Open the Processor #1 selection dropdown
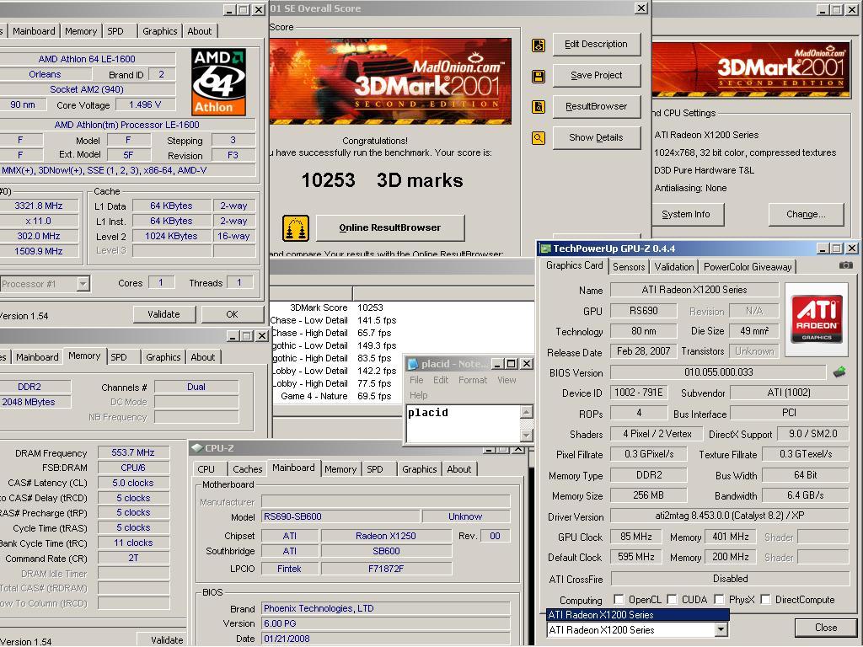This screenshot has height=647, width=863. tap(83, 284)
